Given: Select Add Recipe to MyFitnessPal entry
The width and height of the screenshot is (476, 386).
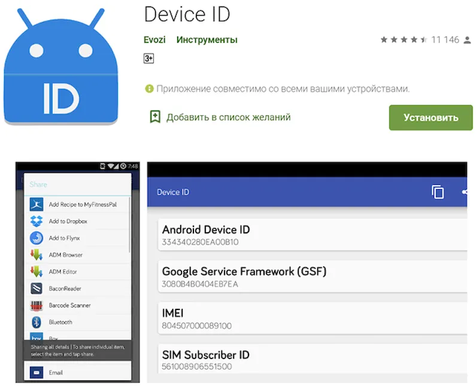Looking at the screenshot, I should (x=77, y=204).
